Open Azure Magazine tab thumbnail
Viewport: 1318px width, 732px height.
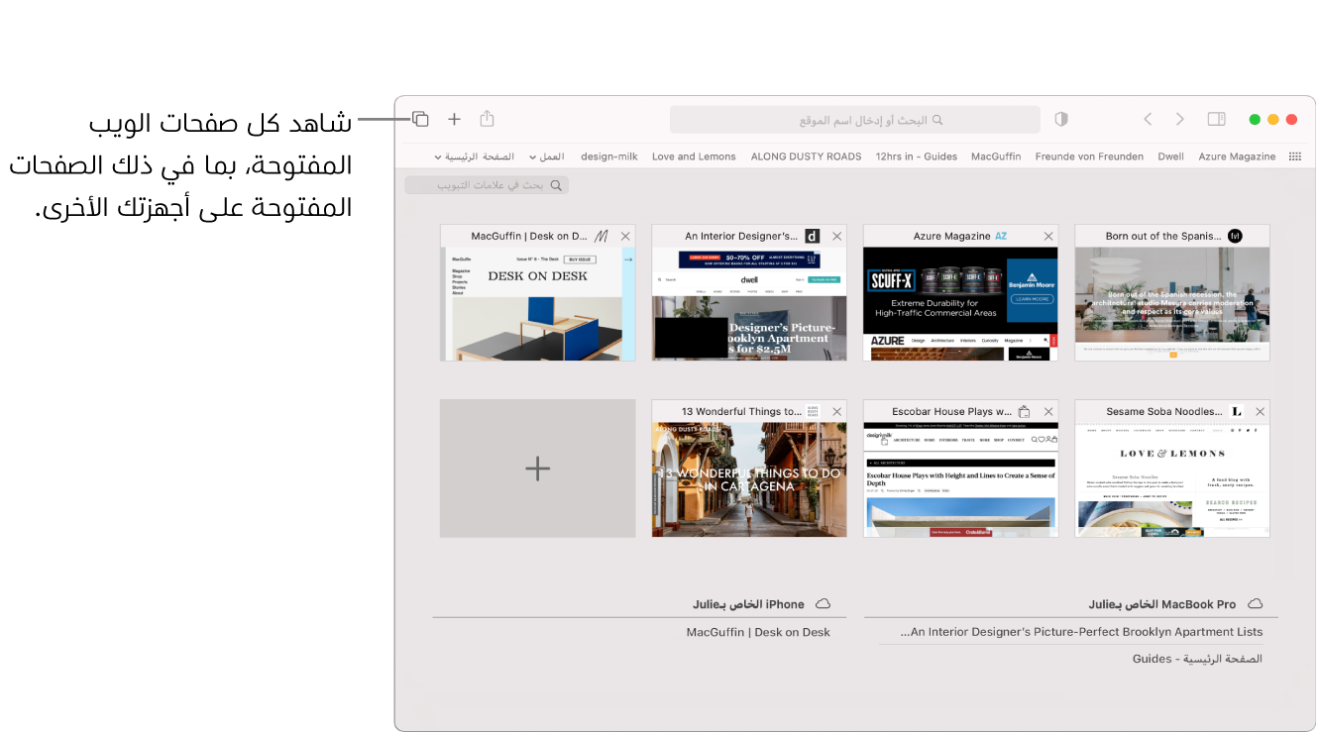961,304
